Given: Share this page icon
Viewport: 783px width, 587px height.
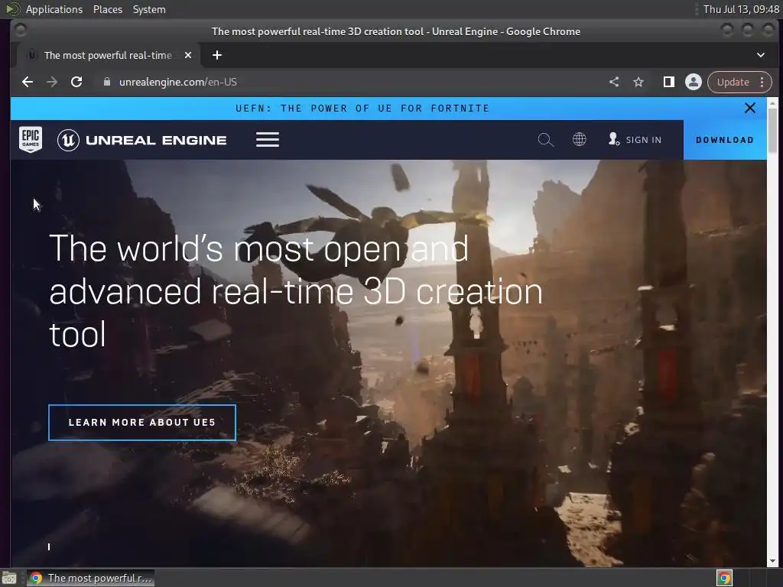Looking at the screenshot, I should click(x=614, y=82).
